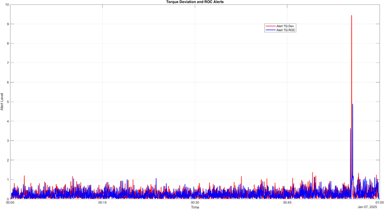Select the 00:45 time tick label
This screenshot has width=384, height=209.
tap(287, 202)
